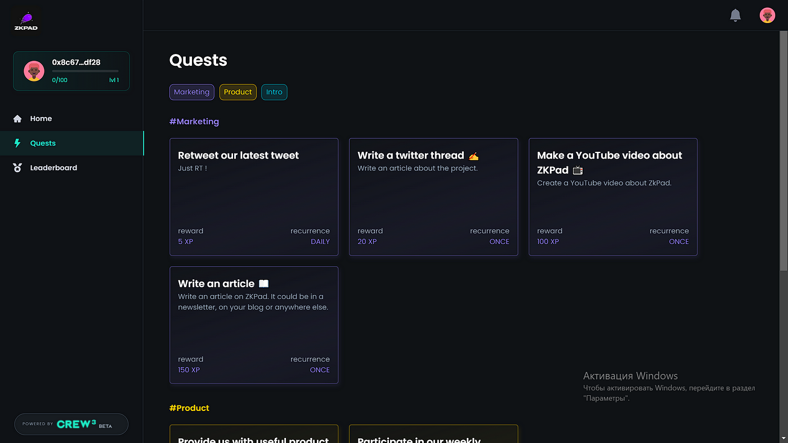
Task: Click the 5 XP reward value
Action: pos(185,242)
